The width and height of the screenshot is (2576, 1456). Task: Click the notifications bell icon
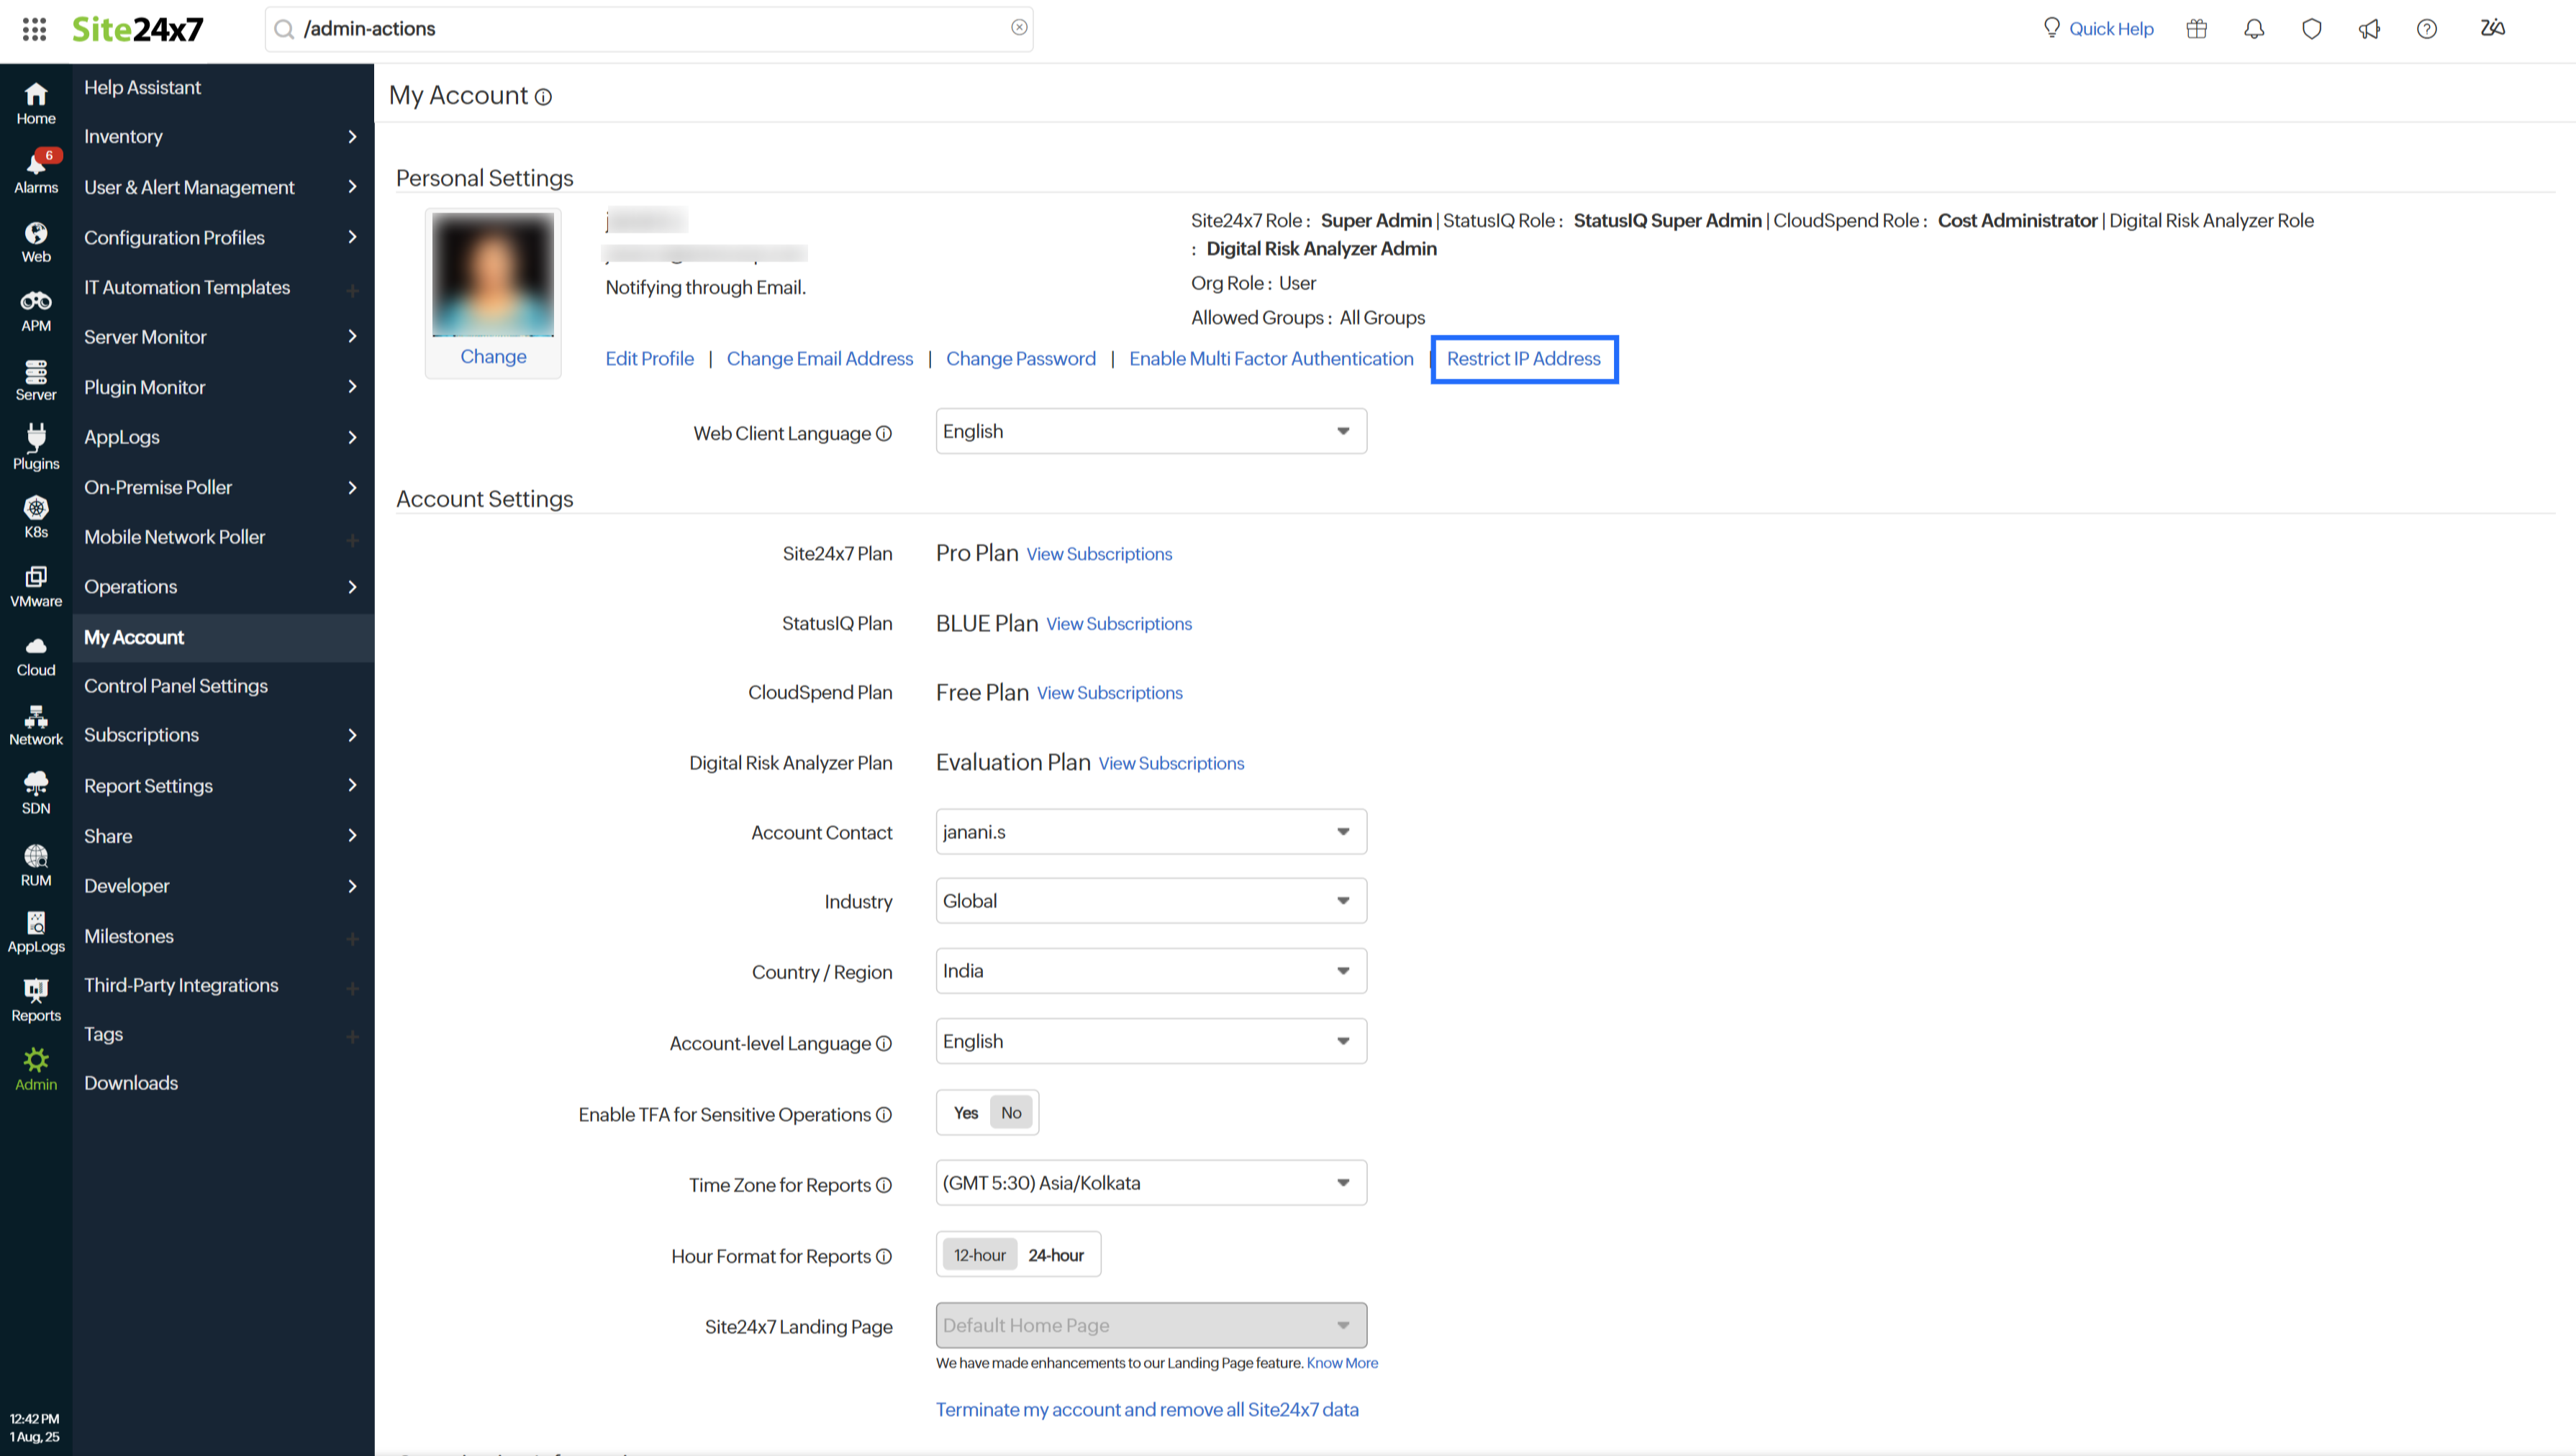tap(2254, 29)
